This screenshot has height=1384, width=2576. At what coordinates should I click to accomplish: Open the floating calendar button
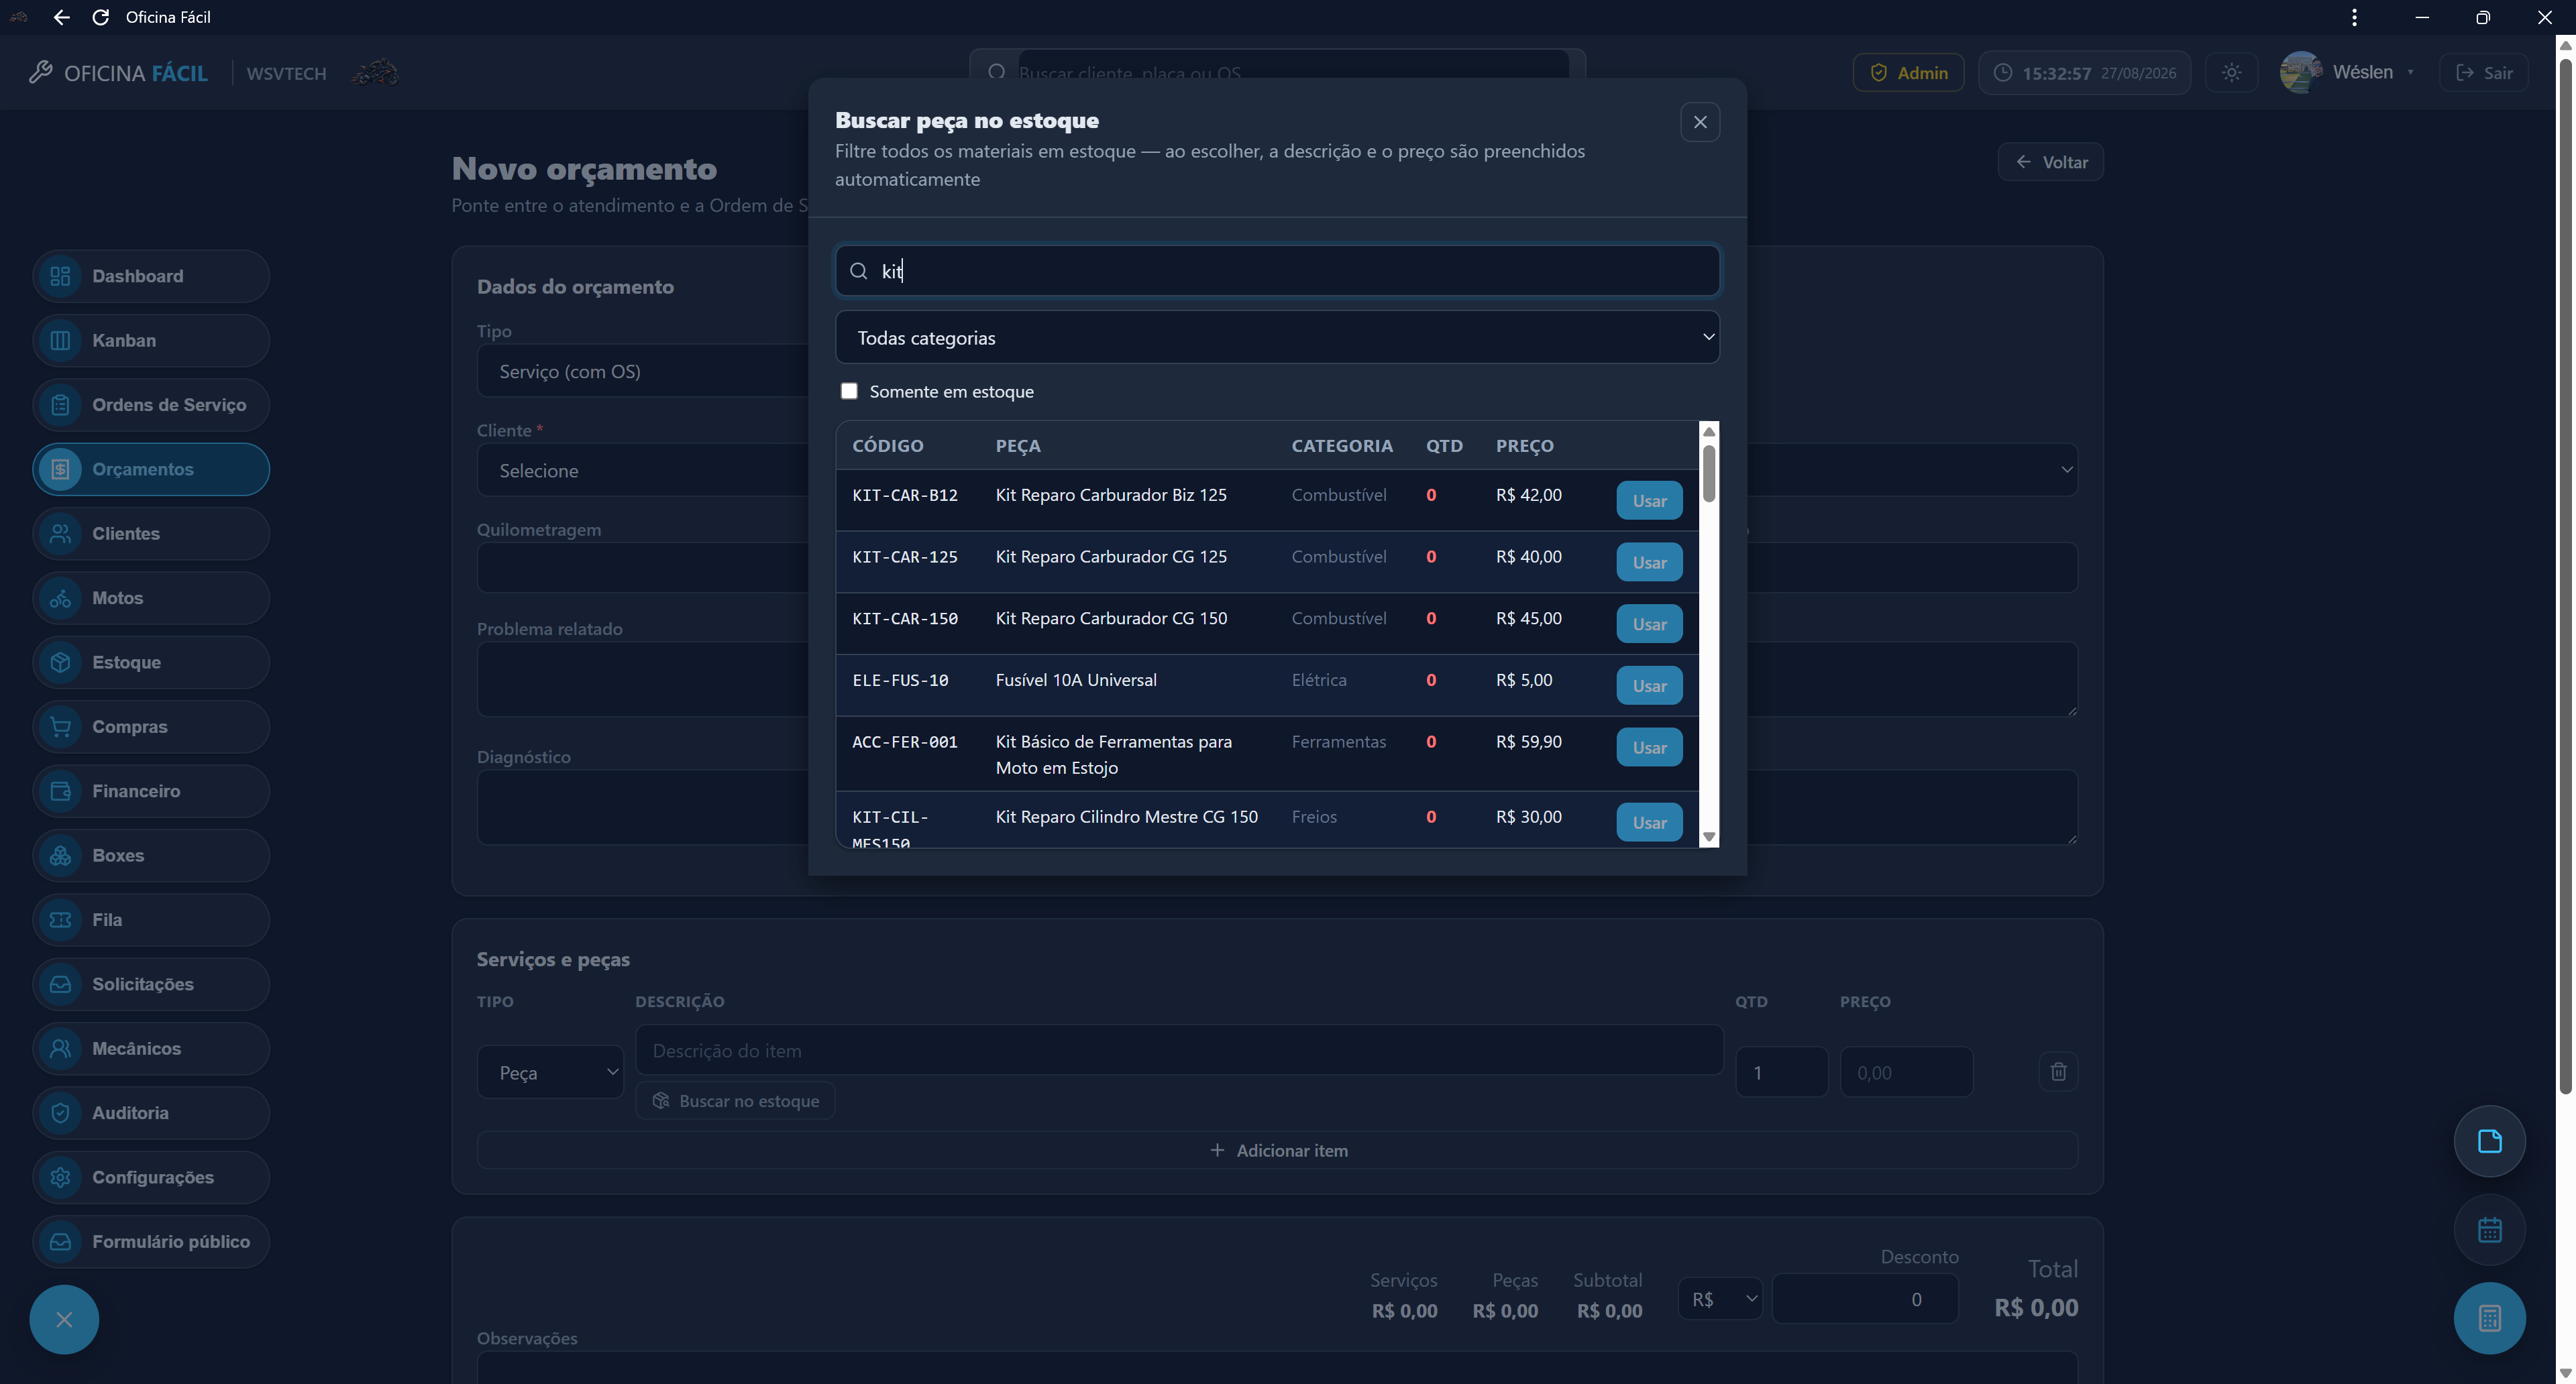(x=2489, y=1230)
